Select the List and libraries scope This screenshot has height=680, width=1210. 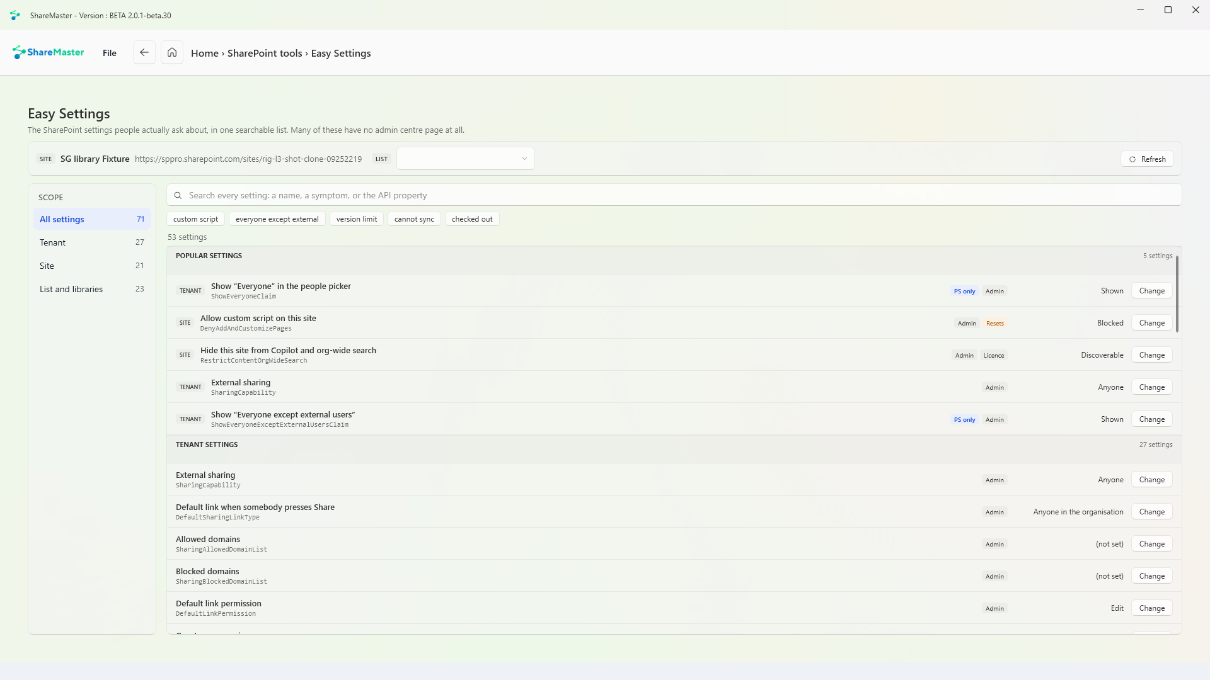92,289
